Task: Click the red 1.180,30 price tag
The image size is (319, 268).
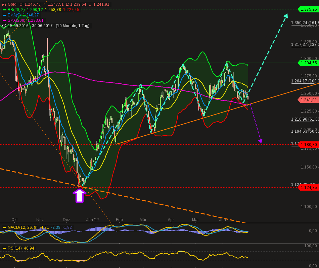Action: click(x=308, y=145)
